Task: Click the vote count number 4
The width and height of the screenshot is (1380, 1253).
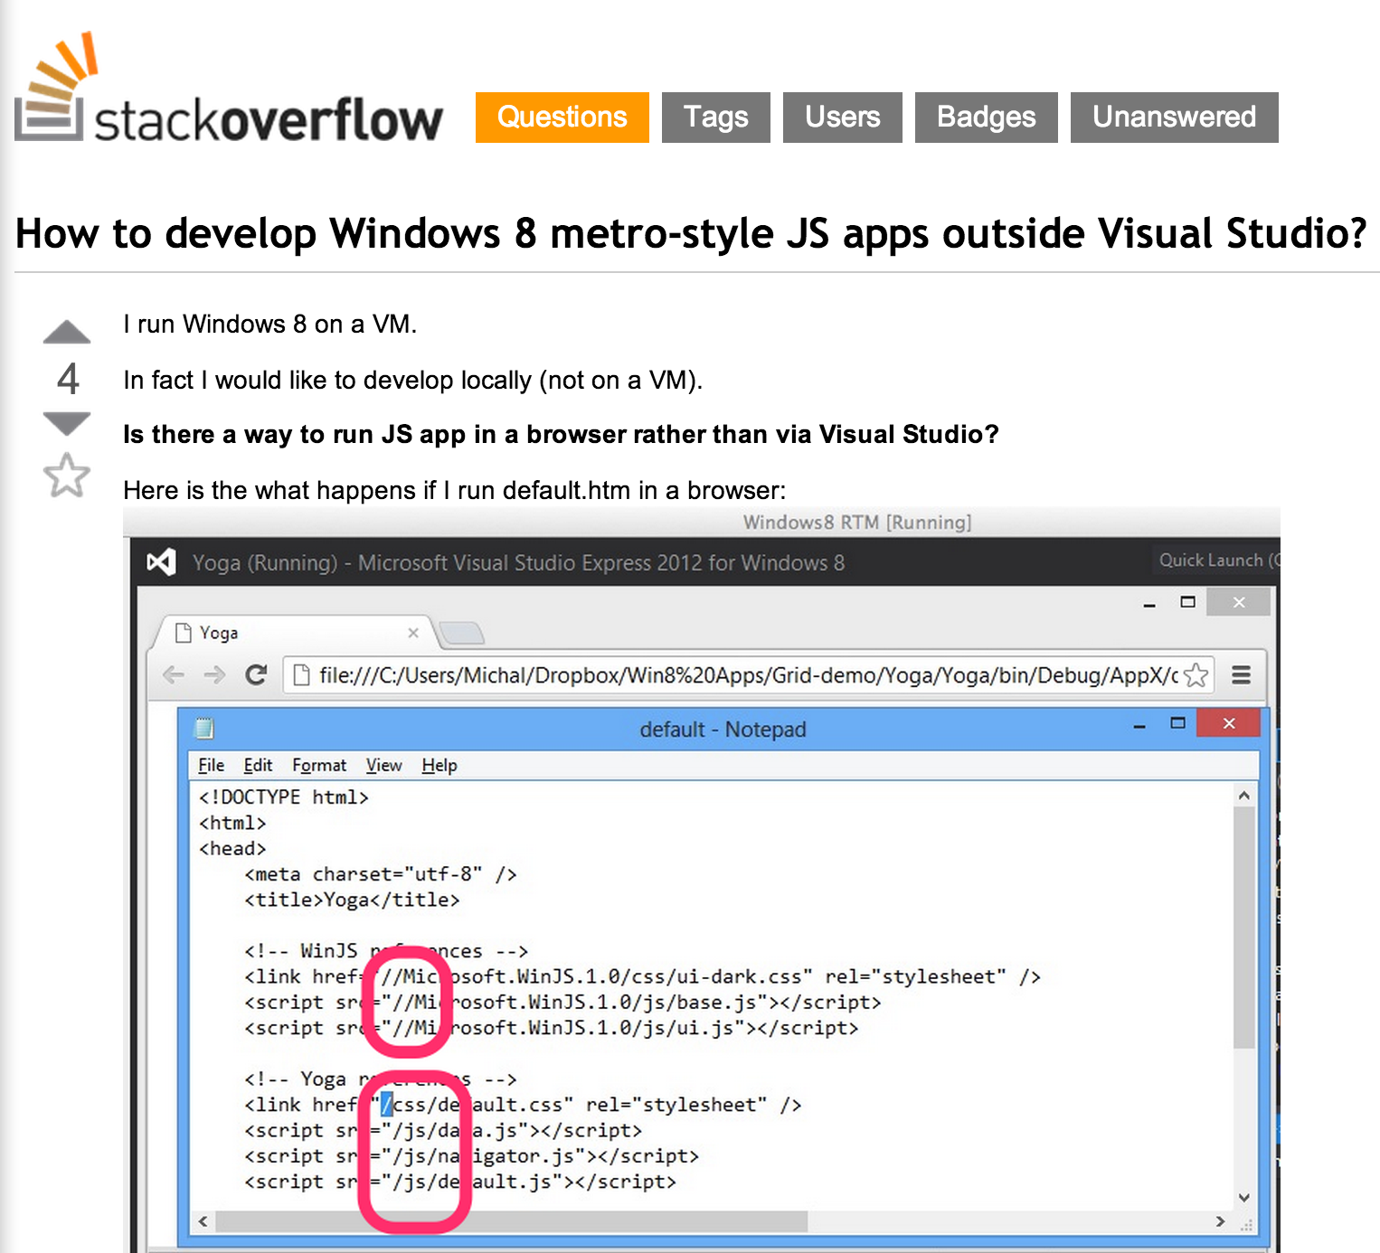Action: click(x=68, y=379)
